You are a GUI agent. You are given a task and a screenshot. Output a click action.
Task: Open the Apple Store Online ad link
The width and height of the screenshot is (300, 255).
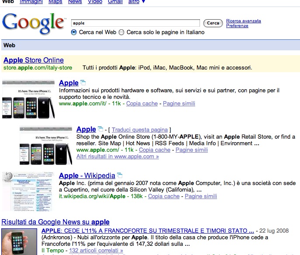point(34,60)
